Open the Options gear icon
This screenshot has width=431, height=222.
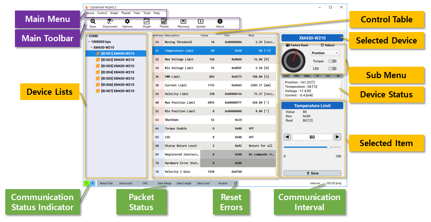pyautogui.click(x=127, y=21)
